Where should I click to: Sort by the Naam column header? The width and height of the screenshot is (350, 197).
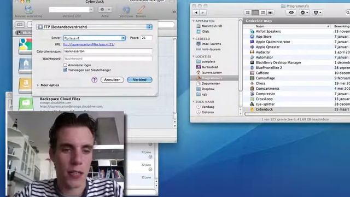coord(287,26)
